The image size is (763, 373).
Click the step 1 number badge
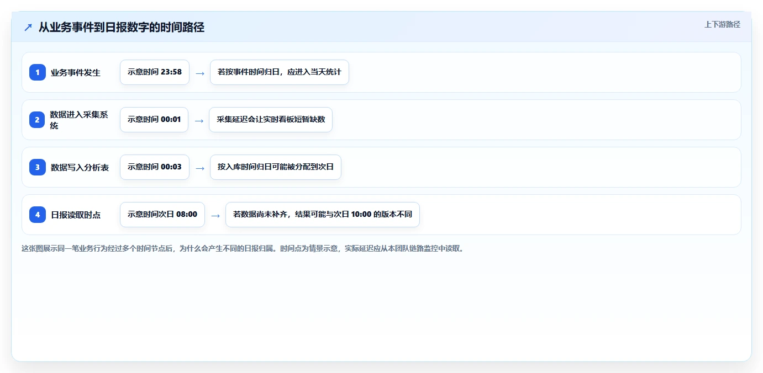(38, 72)
